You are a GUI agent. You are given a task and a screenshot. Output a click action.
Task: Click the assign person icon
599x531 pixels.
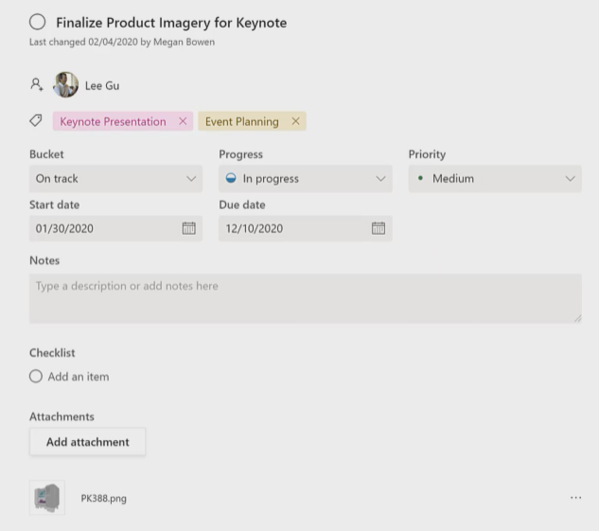[x=37, y=84]
